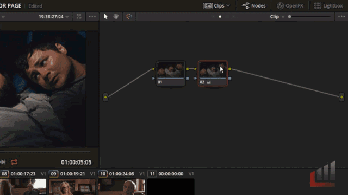Viewport: 348px width, 195px height.
Task: Expand the Clips dropdown arrow
Action: (x=228, y=6)
